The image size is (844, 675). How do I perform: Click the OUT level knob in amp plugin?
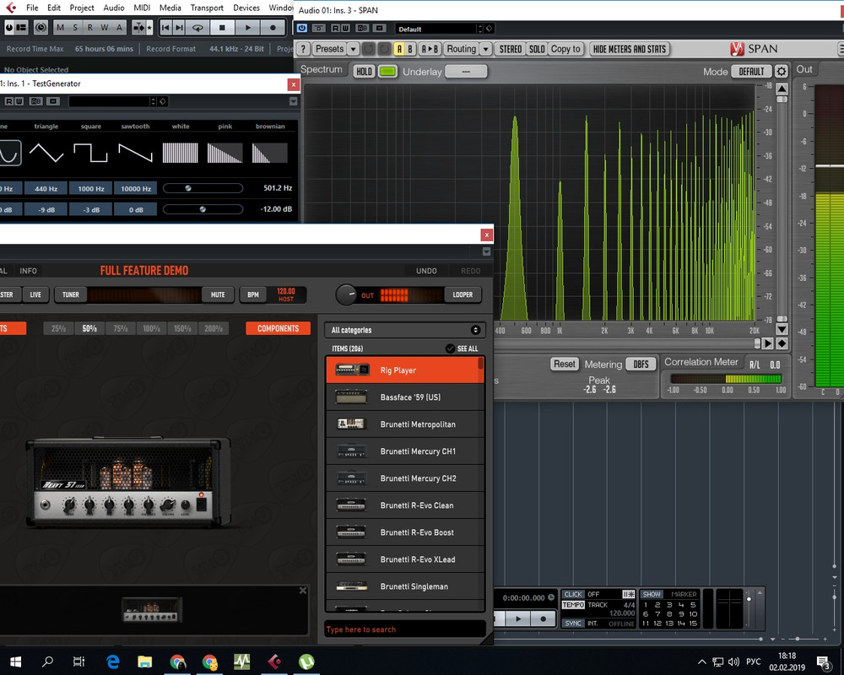[346, 294]
